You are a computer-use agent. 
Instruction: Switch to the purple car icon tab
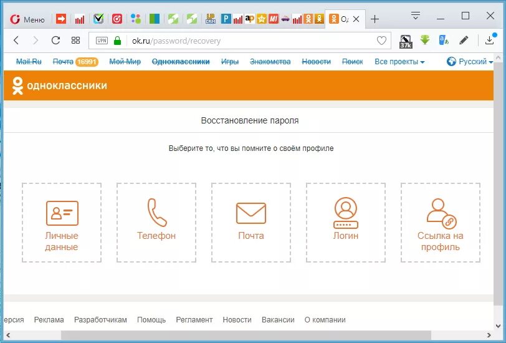coord(285,19)
